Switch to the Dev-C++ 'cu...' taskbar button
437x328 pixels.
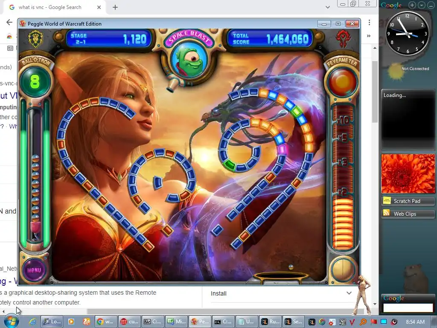point(129,322)
